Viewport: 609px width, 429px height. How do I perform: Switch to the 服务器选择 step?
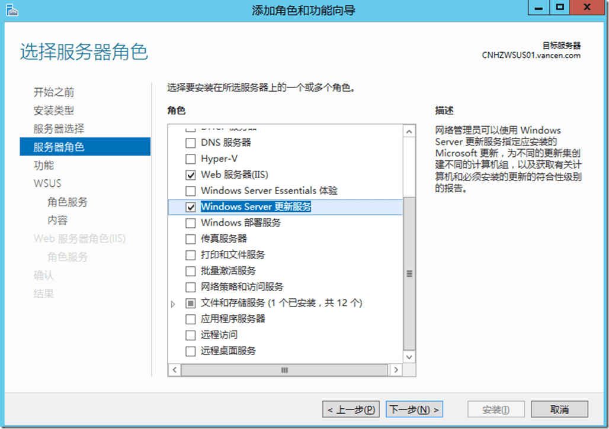(59, 129)
